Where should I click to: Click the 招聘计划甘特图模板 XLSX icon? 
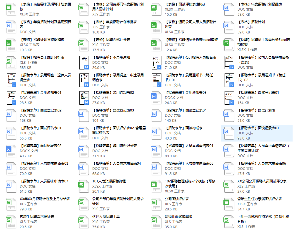coord(11,45)
